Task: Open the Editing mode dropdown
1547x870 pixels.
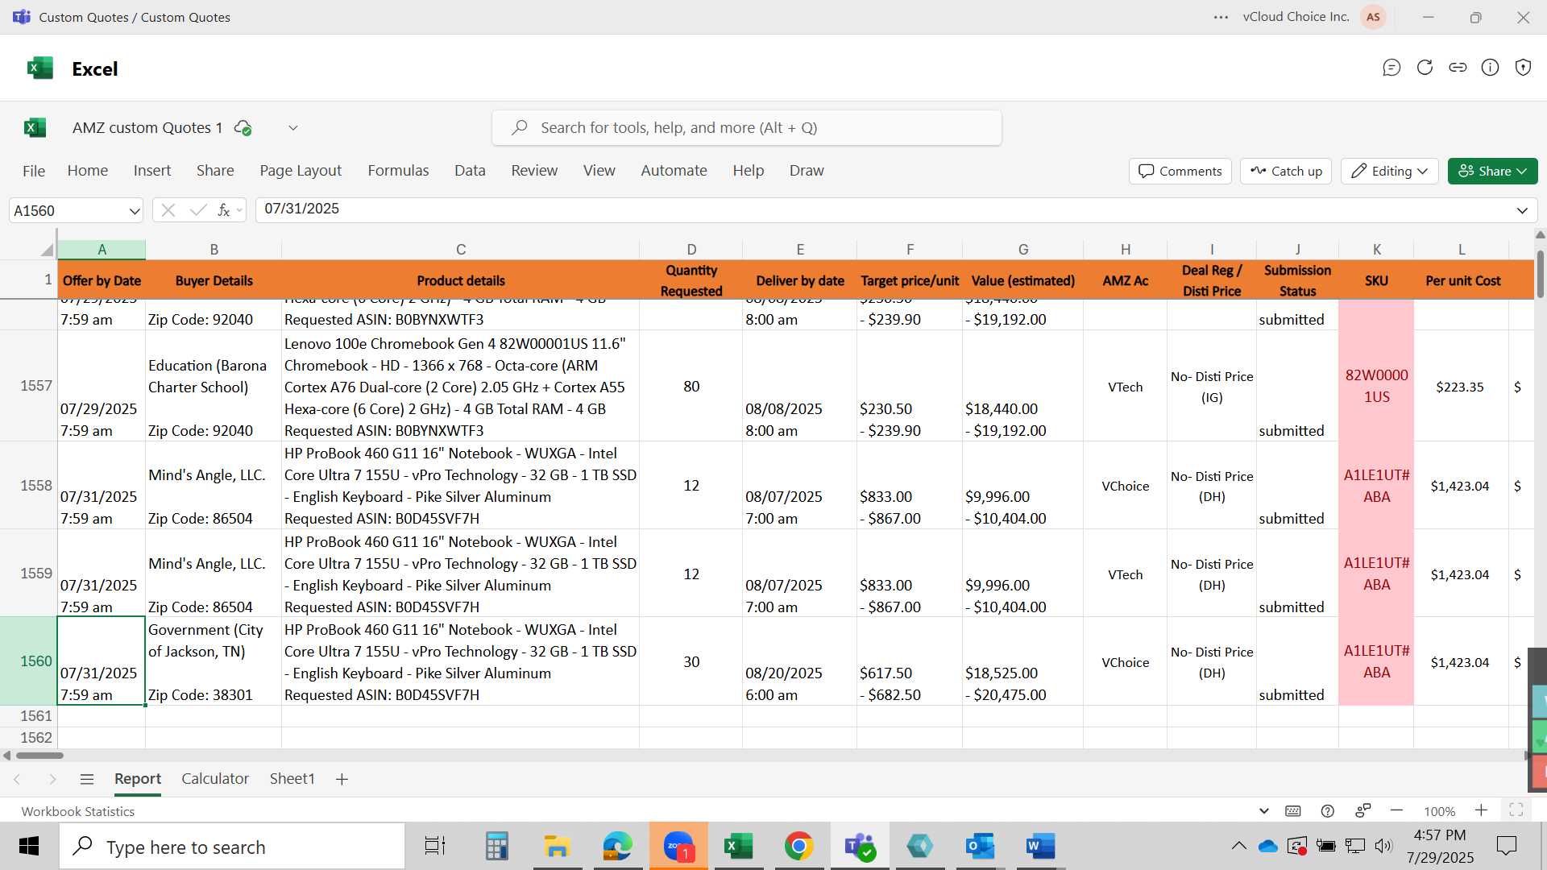Action: (1390, 171)
